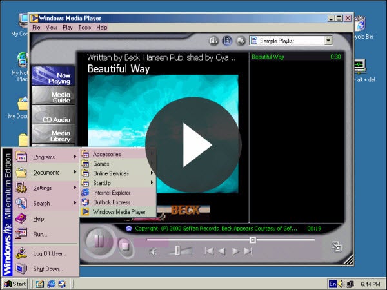Toggle the equalizer and settings panel
The image size is (387, 290).
click(x=214, y=41)
